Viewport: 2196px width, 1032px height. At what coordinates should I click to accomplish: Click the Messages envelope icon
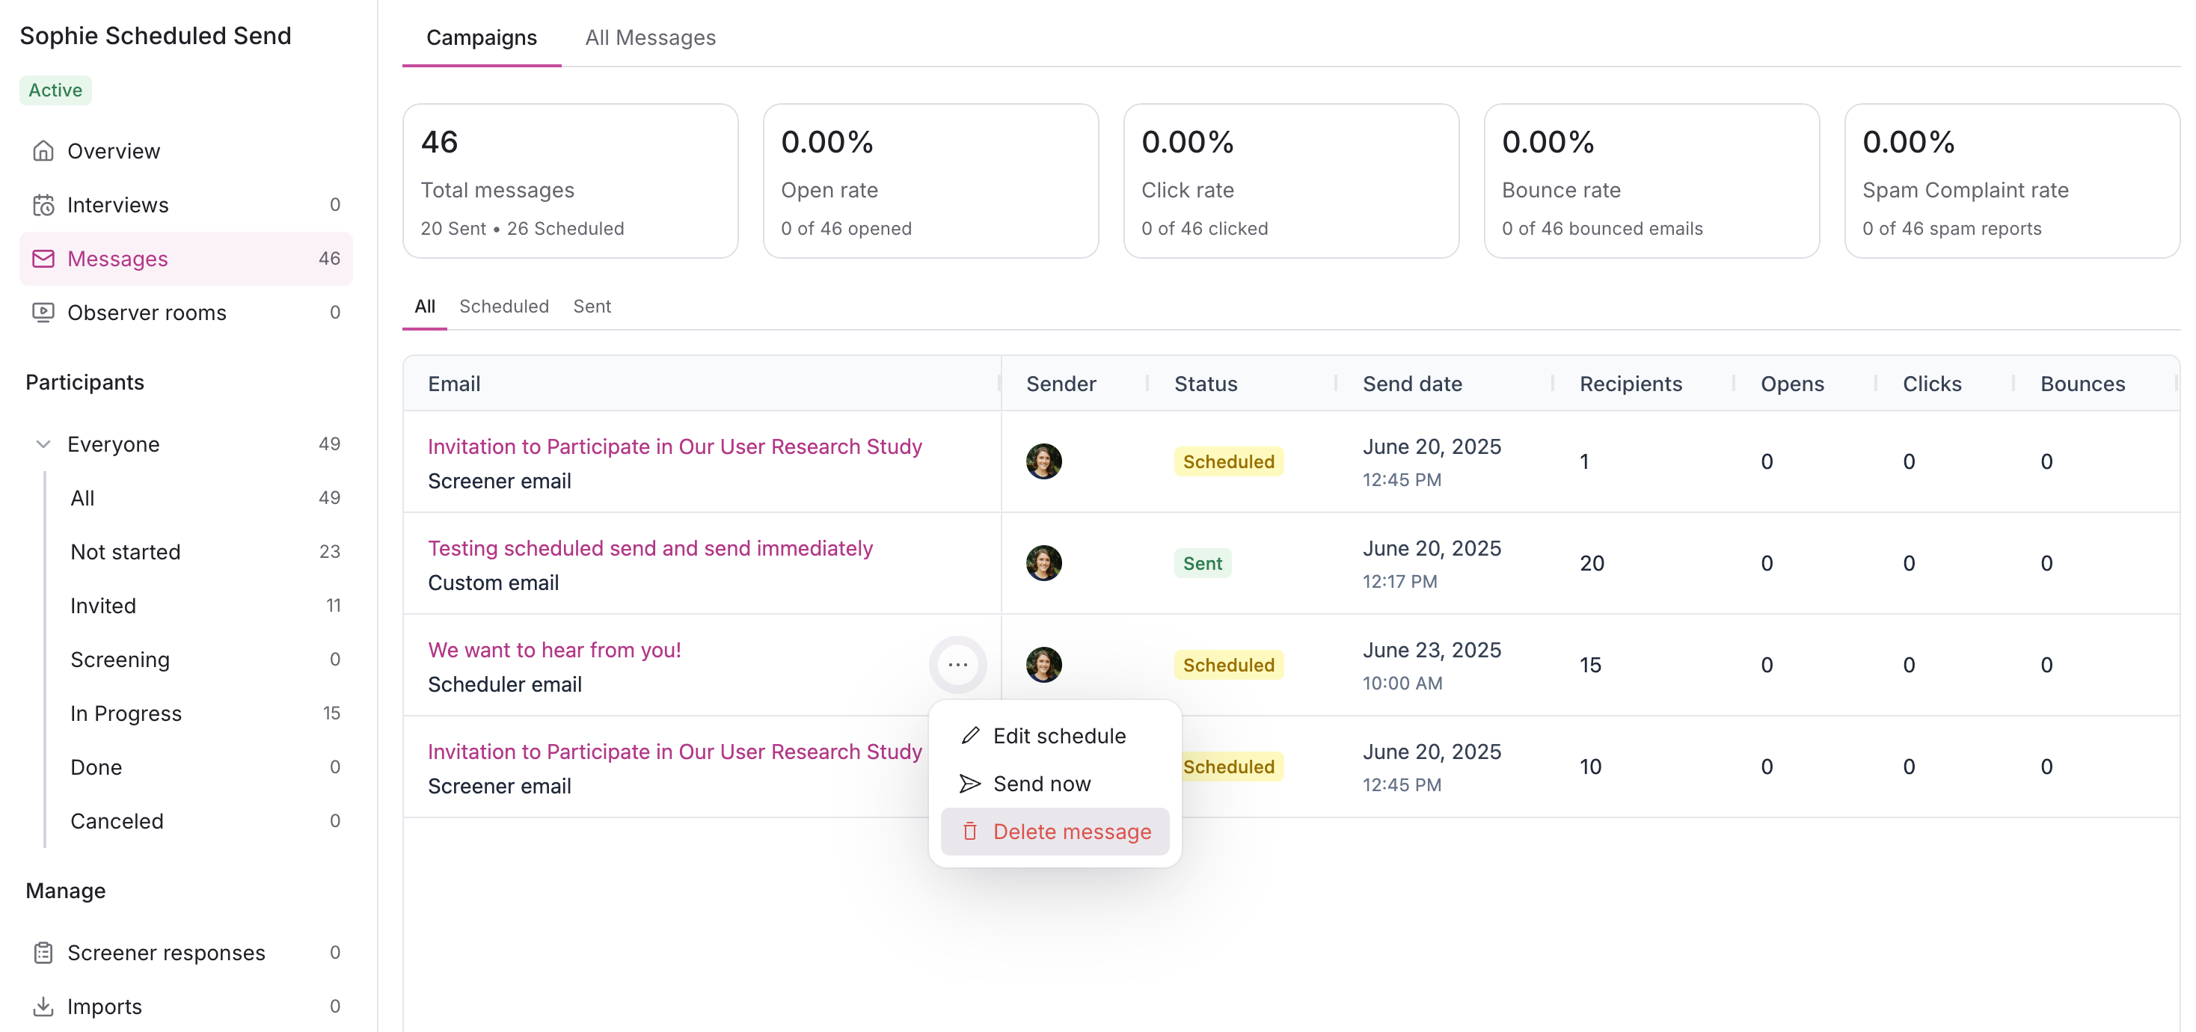pos(43,258)
